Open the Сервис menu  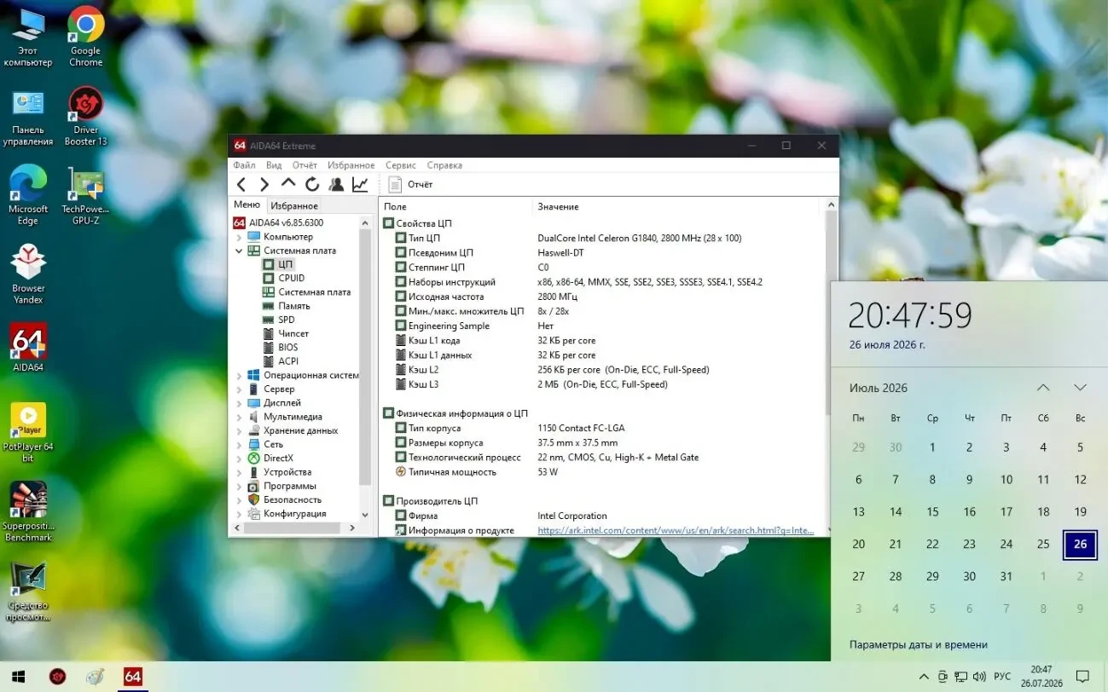[x=401, y=165]
